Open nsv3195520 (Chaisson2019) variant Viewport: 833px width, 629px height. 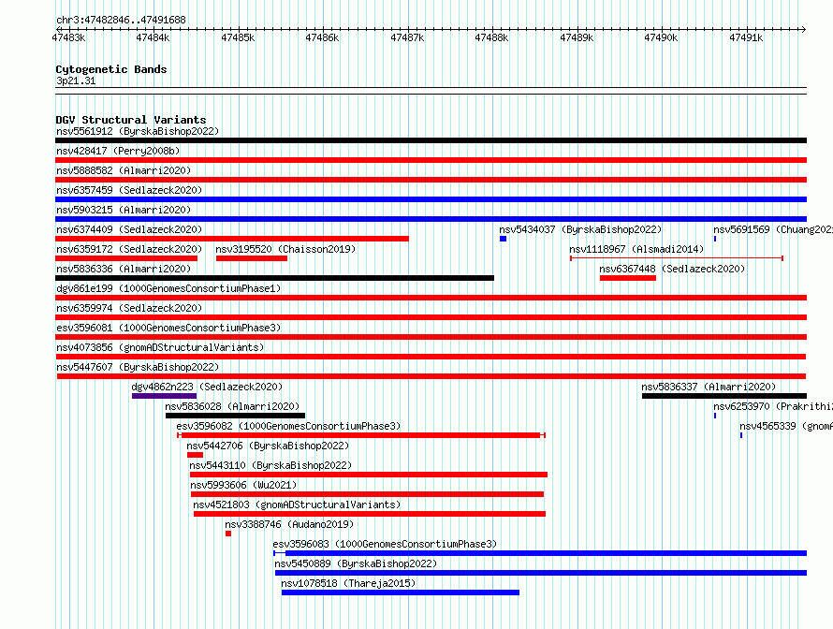click(285, 249)
